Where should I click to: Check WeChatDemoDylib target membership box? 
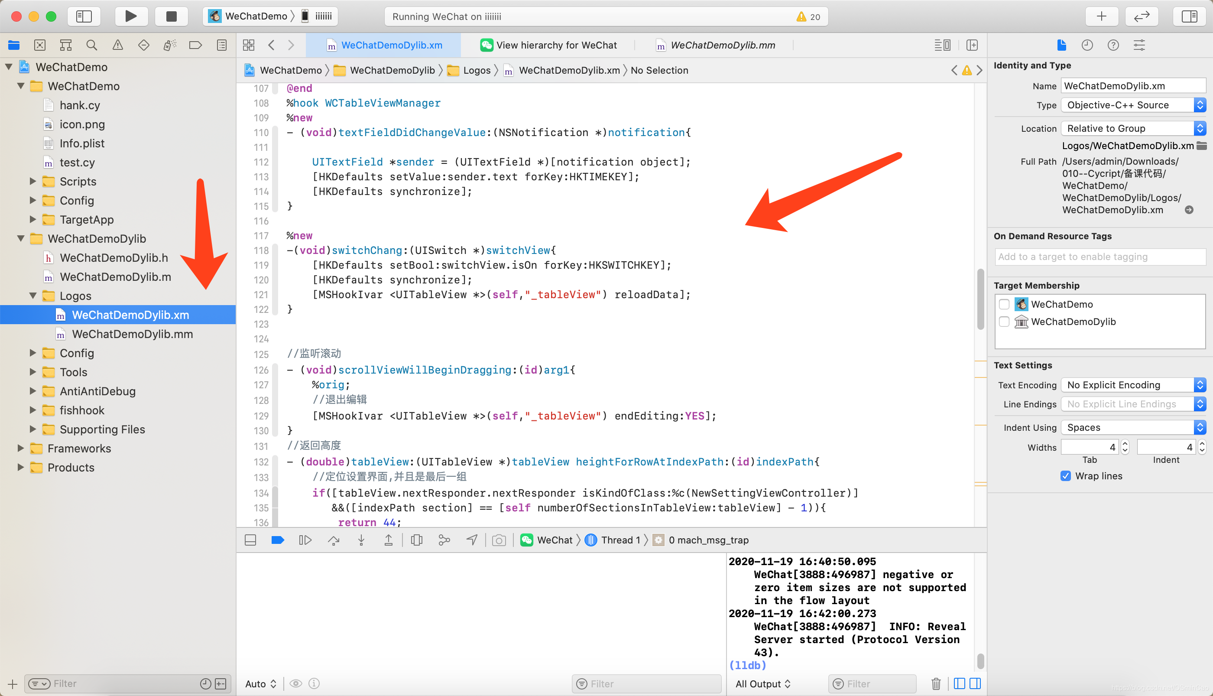tap(1004, 322)
